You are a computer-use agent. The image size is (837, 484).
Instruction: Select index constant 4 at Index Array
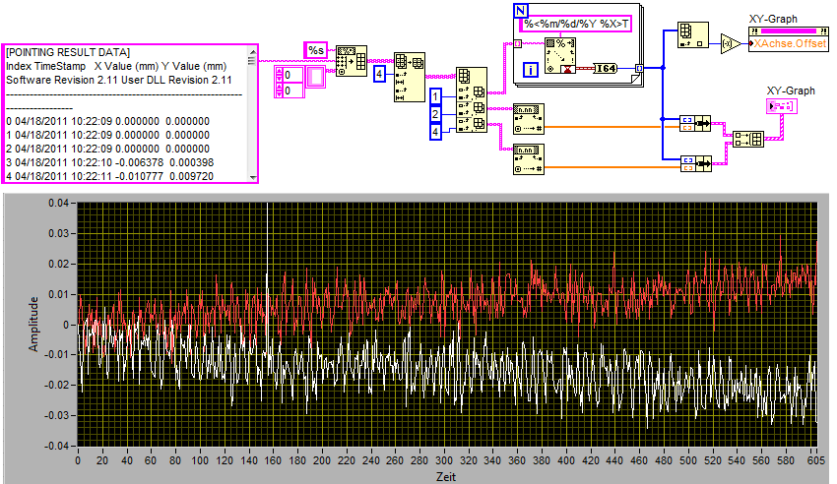pos(435,132)
